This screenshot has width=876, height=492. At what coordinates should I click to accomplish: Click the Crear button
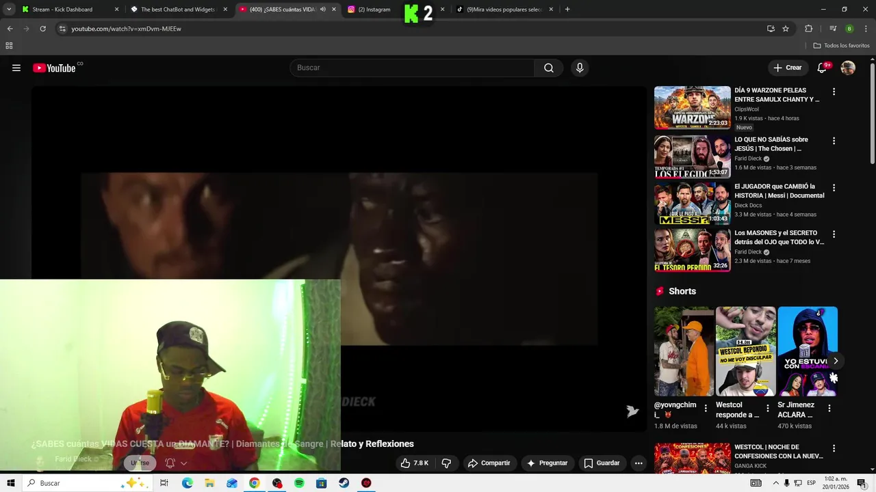788,68
